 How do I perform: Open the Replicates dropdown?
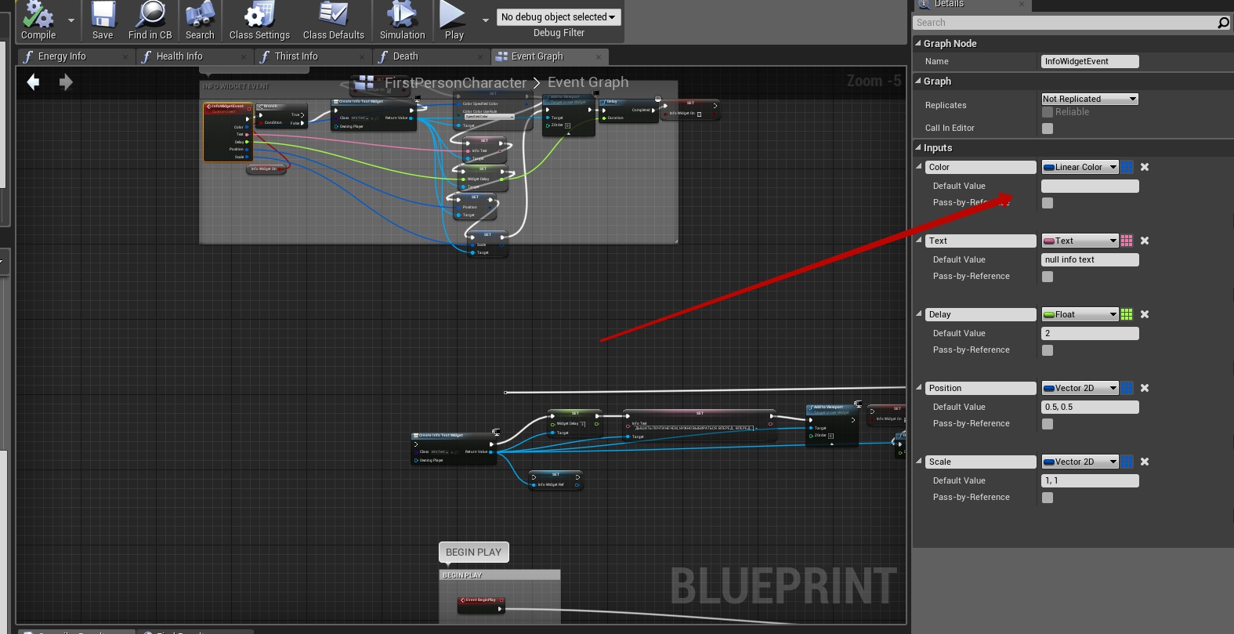[1089, 99]
